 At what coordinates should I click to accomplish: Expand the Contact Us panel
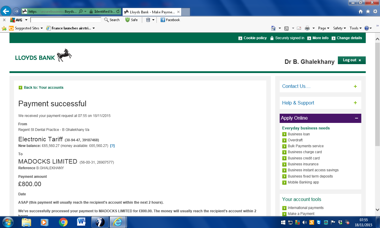click(355, 86)
